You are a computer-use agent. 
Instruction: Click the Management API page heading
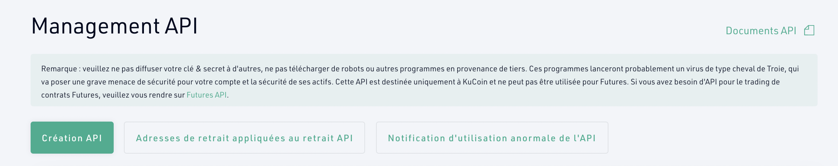tap(114, 26)
